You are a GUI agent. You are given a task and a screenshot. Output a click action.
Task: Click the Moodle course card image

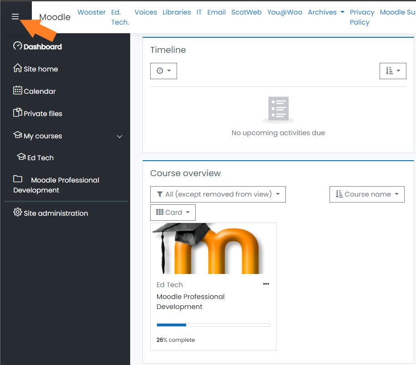coord(213,248)
